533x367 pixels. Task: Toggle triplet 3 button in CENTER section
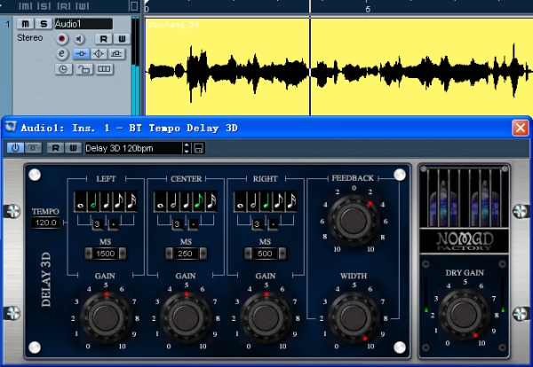tap(177, 224)
